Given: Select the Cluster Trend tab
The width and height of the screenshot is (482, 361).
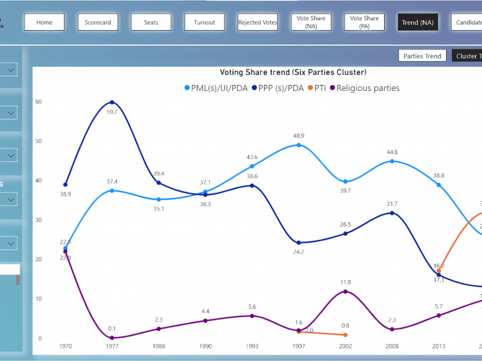Looking at the screenshot, I should (x=468, y=56).
